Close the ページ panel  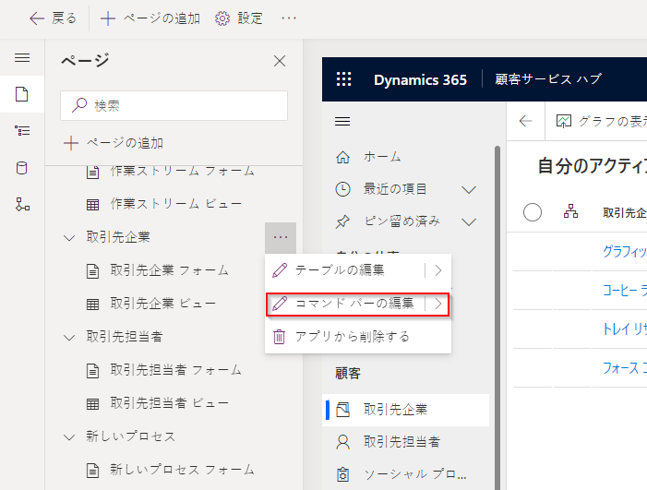(x=280, y=61)
